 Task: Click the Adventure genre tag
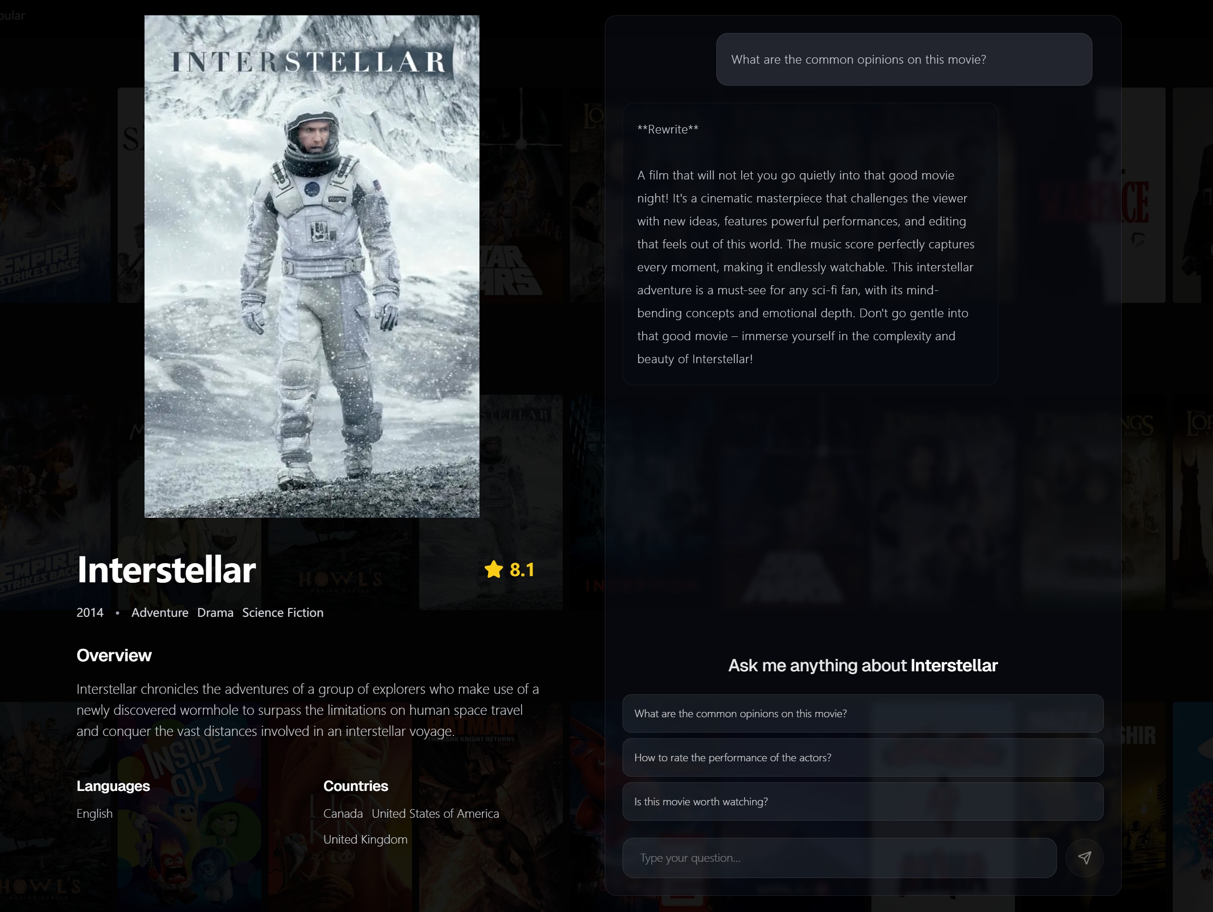tap(159, 612)
